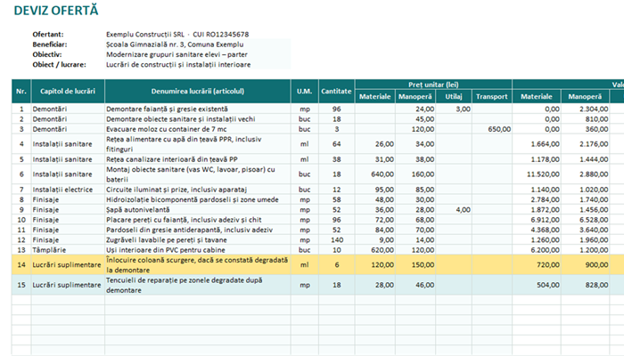This screenshot has height=356, width=624.
Task: Select 'Circuite iluminat și prize, inclusiv aparataj'
Action: (198, 190)
